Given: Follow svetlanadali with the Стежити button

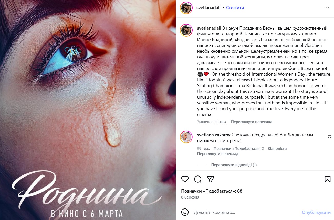Looking at the screenshot, I should click(x=235, y=8).
